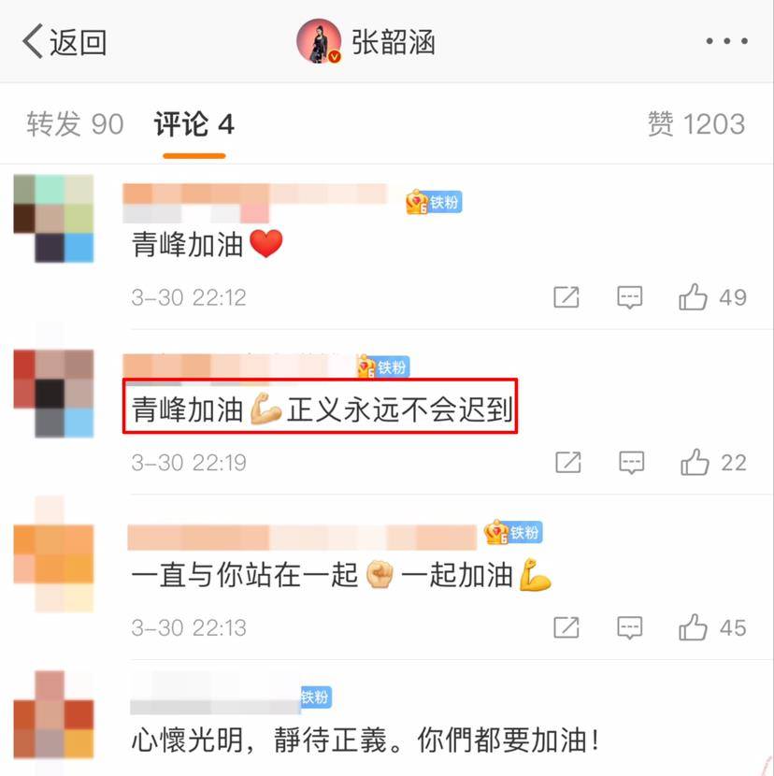This screenshot has width=774, height=776.
Task: Open the three-dot more options menu
Action: click(x=726, y=41)
